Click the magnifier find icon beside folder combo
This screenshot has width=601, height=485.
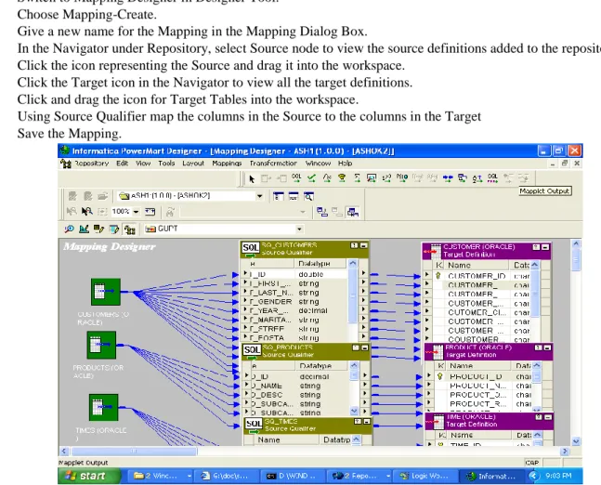coord(308,196)
